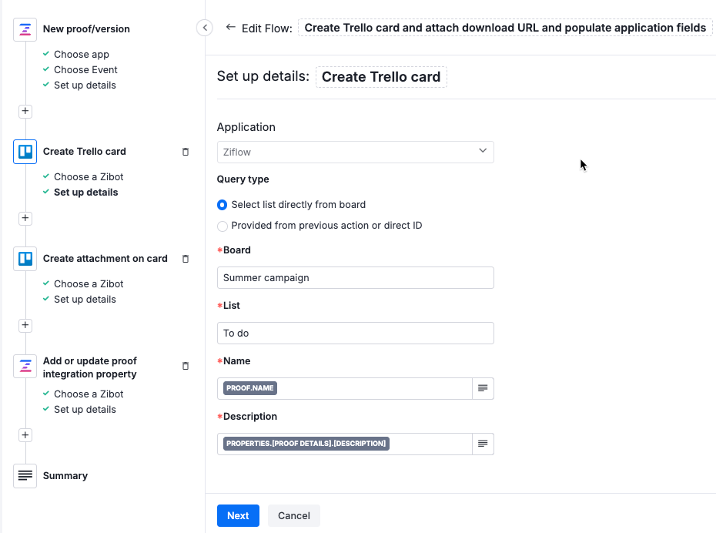The image size is (716, 533).
Task: Open the New proof/version Ziflow step icon
Action: (x=25, y=30)
